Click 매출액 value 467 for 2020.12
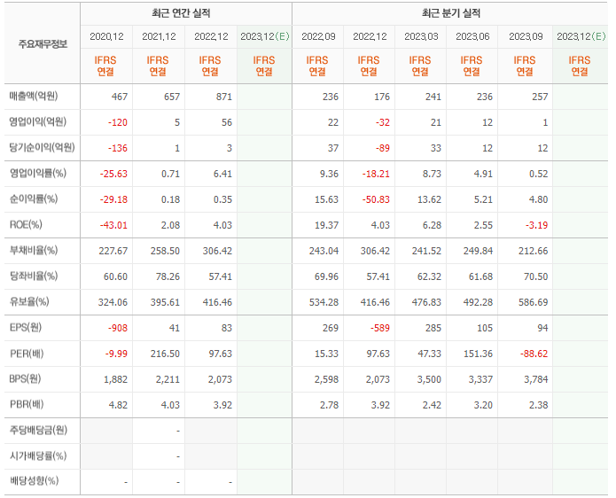The width and height of the screenshot is (616, 498). (120, 97)
